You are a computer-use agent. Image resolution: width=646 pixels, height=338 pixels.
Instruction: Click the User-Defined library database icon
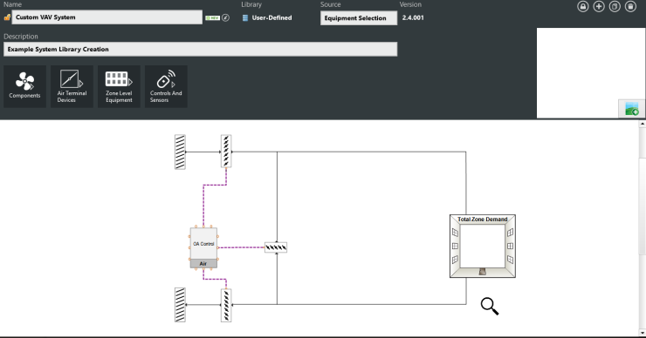(x=245, y=17)
